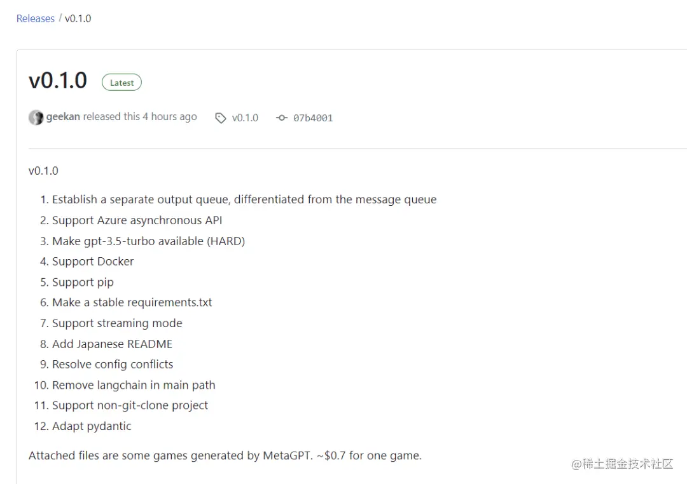Click the green Latest badge

pos(121,83)
